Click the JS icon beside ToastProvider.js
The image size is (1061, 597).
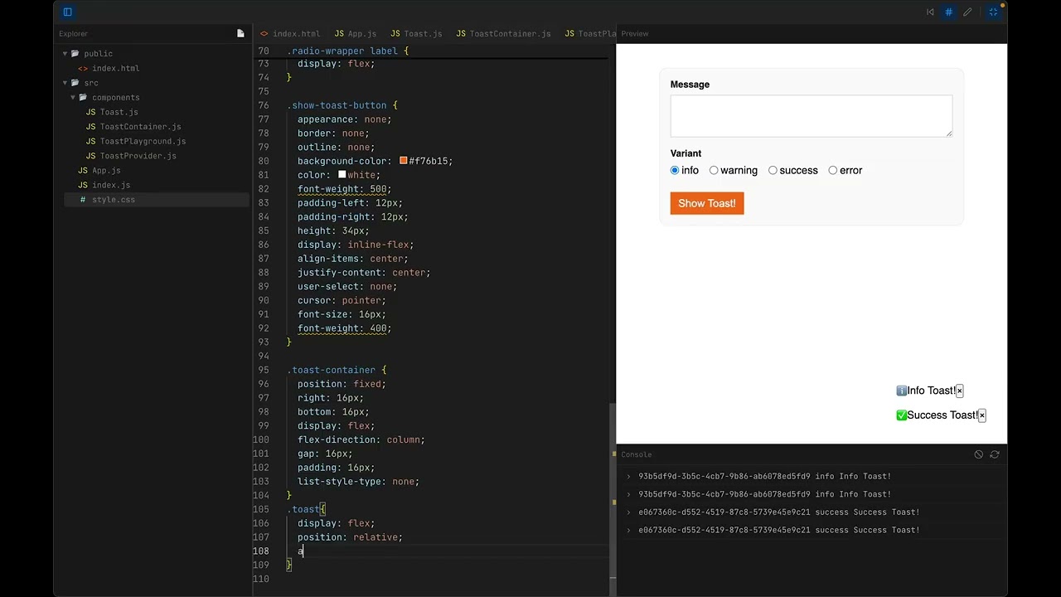pyautogui.click(x=91, y=156)
